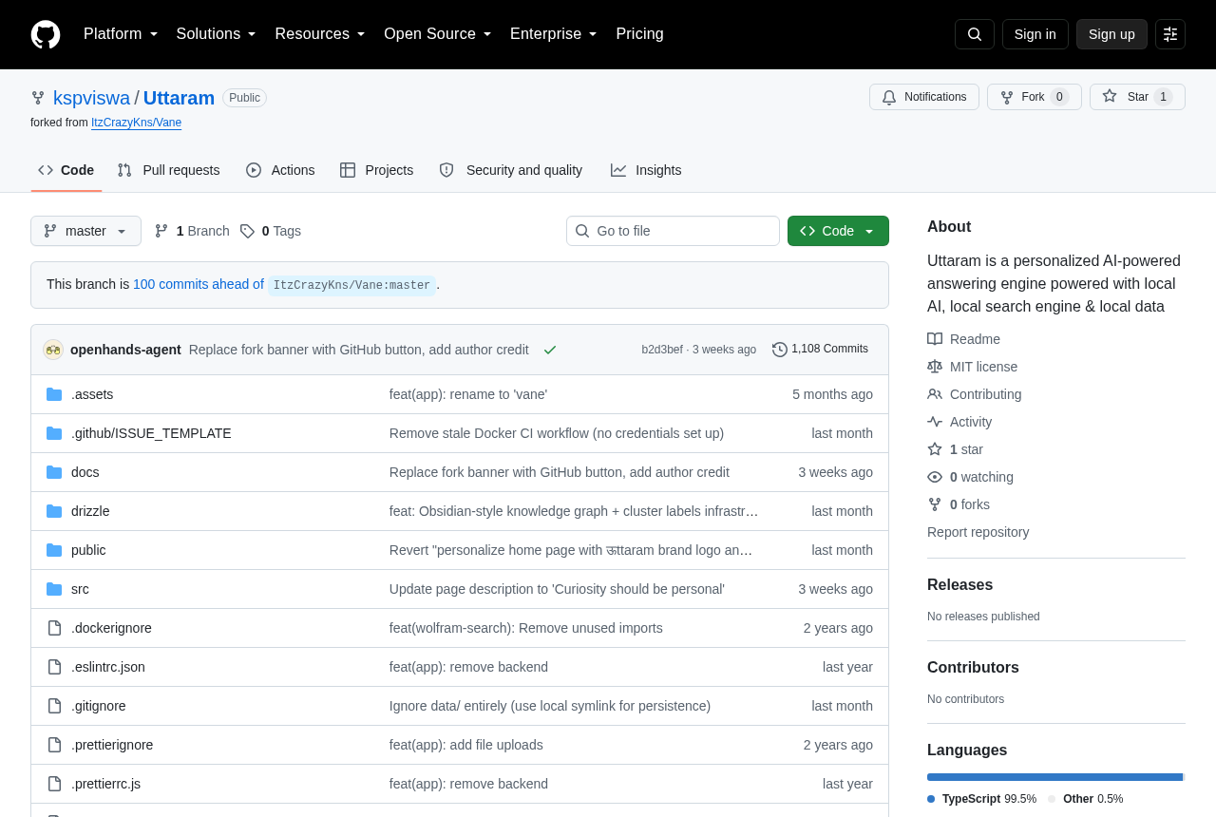This screenshot has height=817, width=1216.
Task: Click the .prettierrc.js file icon
Action: (54, 784)
